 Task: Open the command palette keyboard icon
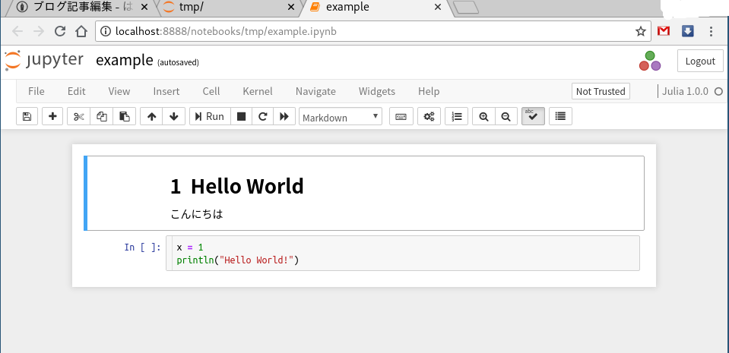(x=401, y=117)
